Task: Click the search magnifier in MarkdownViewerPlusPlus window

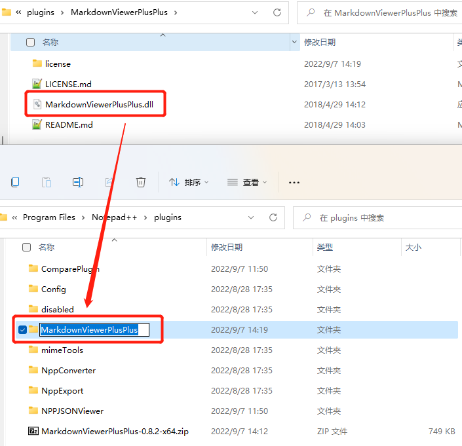Action: pyautogui.click(x=311, y=12)
